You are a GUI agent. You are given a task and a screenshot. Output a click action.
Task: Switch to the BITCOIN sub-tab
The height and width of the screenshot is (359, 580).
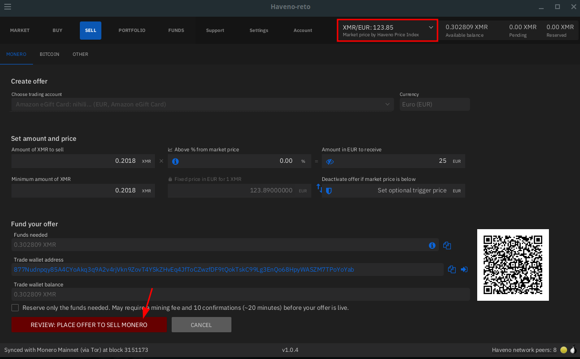tap(49, 54)
